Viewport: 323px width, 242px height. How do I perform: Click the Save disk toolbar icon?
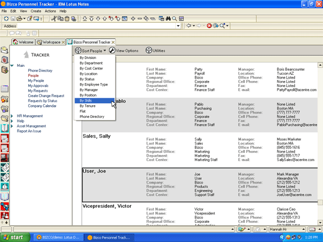pyautogui.click(x=13, y=19)
